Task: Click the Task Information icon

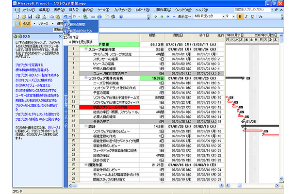Action: click(x=107, y=16)
